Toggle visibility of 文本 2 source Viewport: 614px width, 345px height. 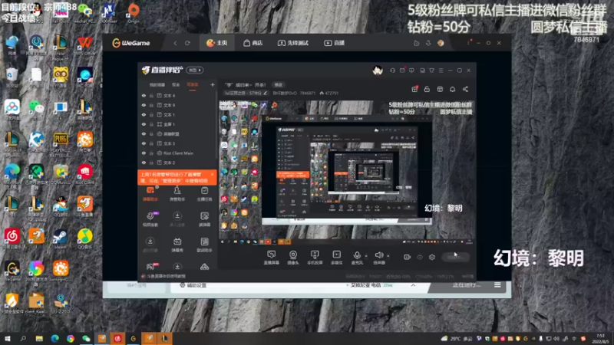coord(144,163)
